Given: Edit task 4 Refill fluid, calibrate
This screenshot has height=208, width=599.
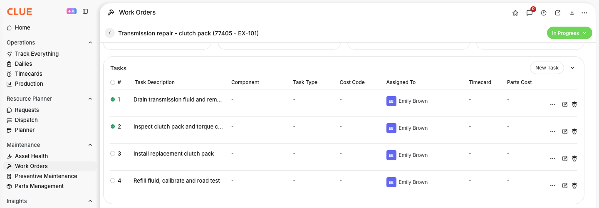Looking at the screenshot, I should click(x=565, y=186).
